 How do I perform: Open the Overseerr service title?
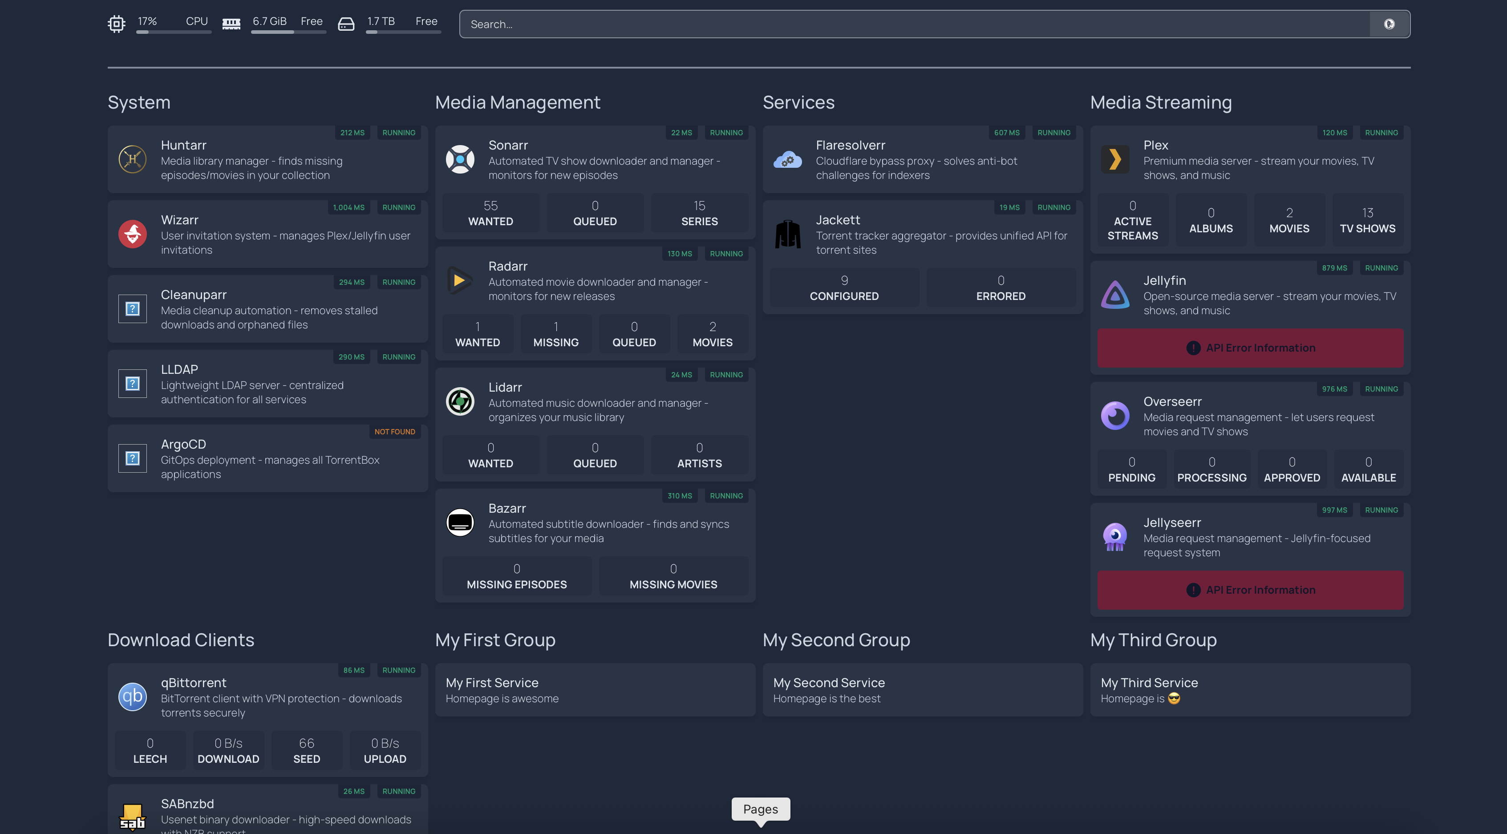(1172, 402)
